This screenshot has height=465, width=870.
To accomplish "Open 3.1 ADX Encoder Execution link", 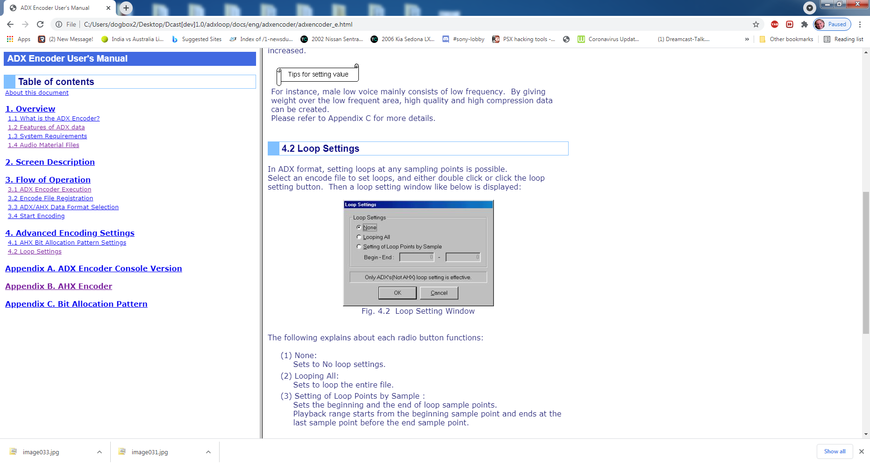I will point(50,190).
